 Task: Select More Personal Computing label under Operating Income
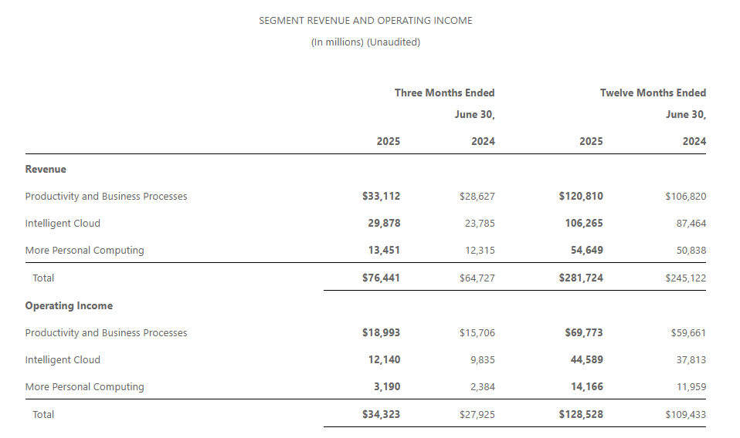click(84, 386)
